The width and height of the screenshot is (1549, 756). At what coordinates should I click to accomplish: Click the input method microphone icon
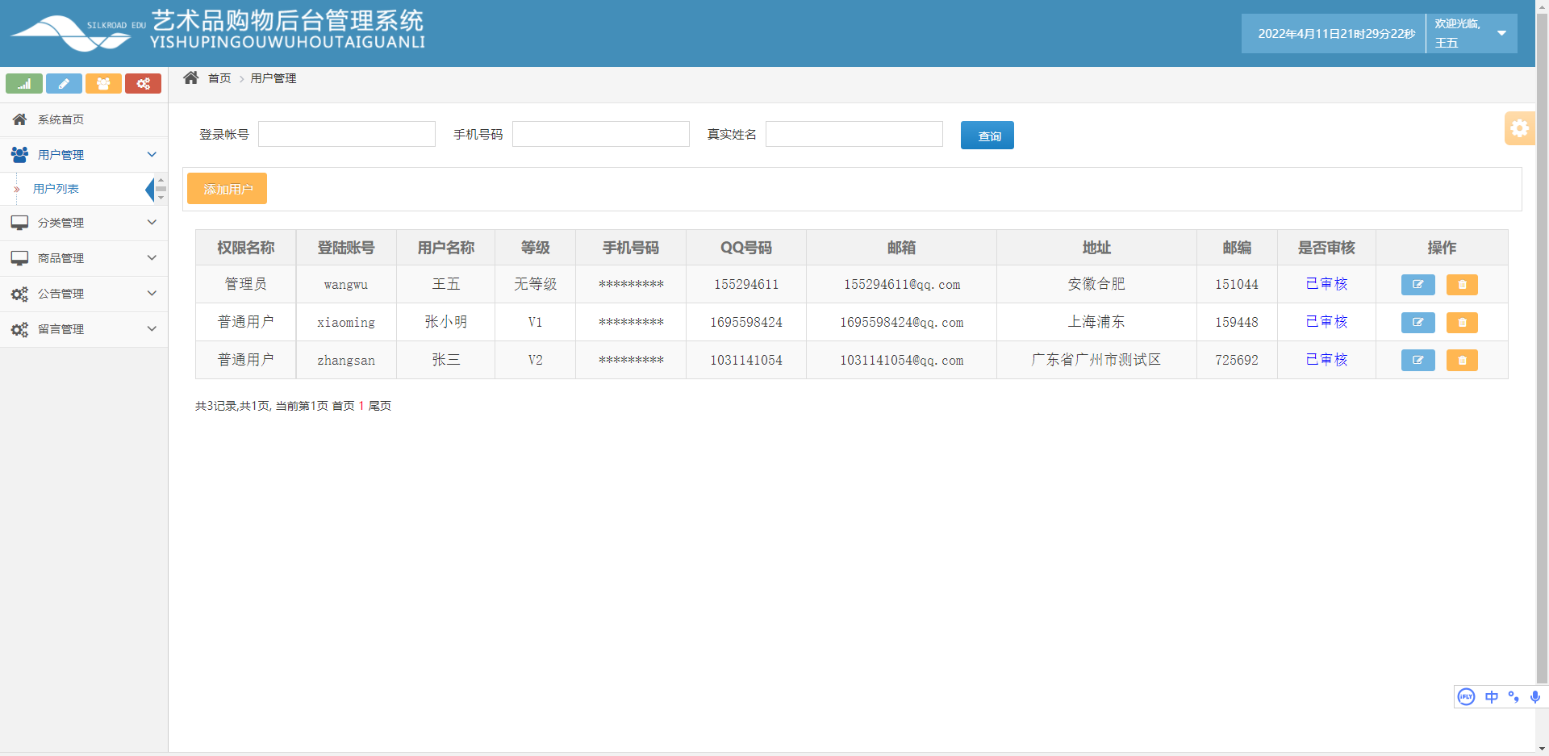1535,697
